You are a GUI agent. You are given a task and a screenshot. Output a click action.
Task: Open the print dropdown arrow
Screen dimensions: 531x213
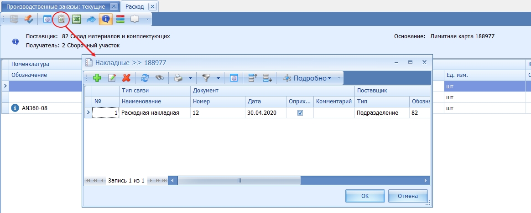pyautogui.click(x=190, y=78)
